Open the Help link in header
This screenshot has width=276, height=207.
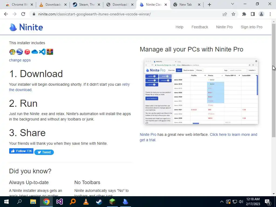[179, 27]
